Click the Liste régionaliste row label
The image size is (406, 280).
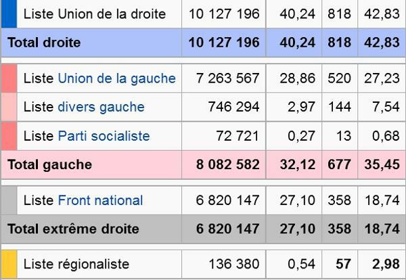click(76, 264)
